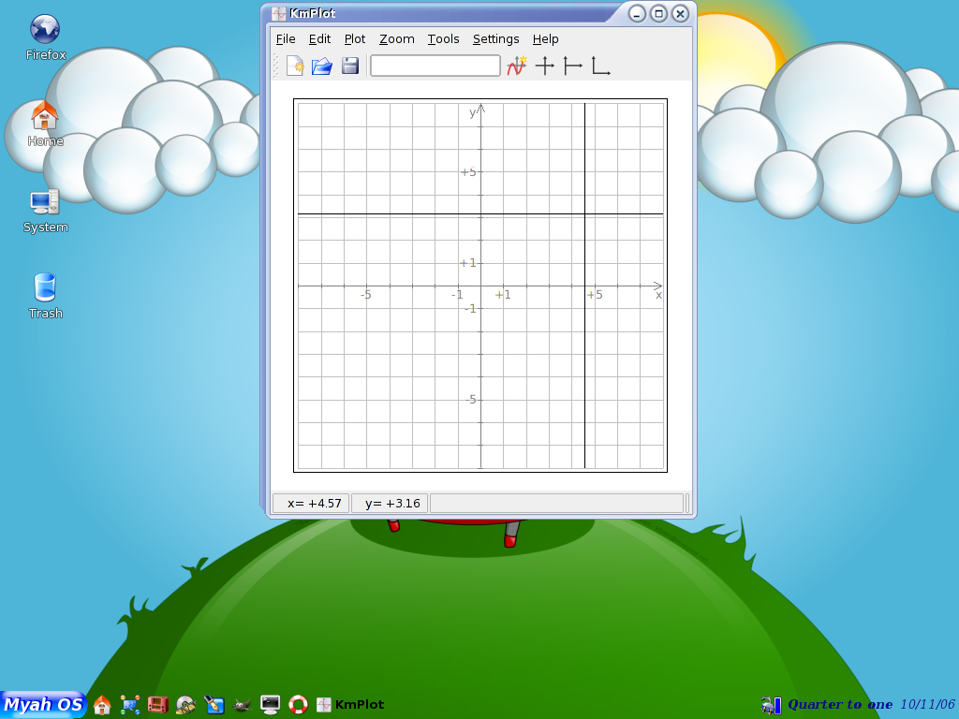Image resolution: width=959 pixels, height=719 pixels.
Task: Open the Plot menu
Action: 355,39
